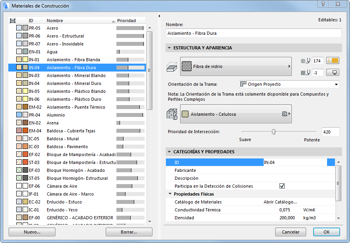The height and width of the screenshot is (243, 350).
Task: Click the help question mark button
Action: tap(323, 4)
